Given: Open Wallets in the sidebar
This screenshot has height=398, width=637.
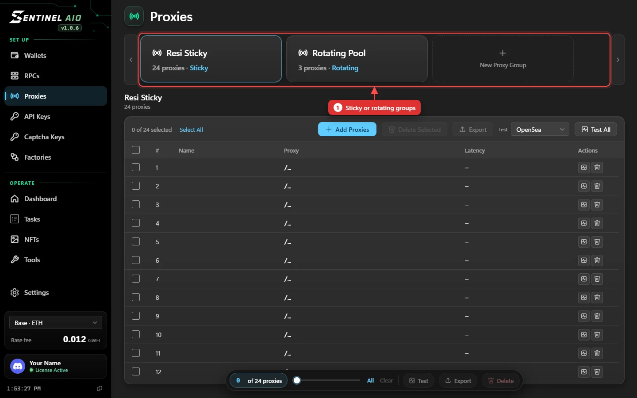Looking at the screenshot, I should pyautogui.click(x=56, y=55).
